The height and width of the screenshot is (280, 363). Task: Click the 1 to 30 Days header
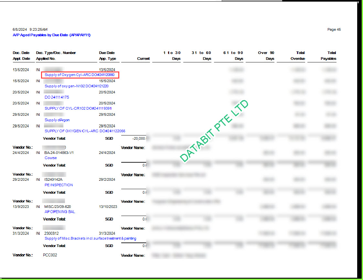172,56
